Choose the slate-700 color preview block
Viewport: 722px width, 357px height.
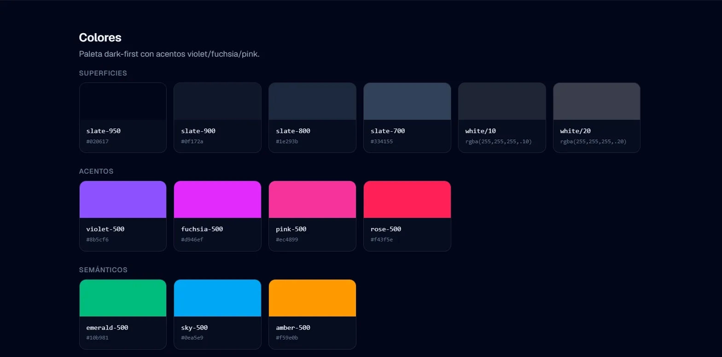(407, 101)
